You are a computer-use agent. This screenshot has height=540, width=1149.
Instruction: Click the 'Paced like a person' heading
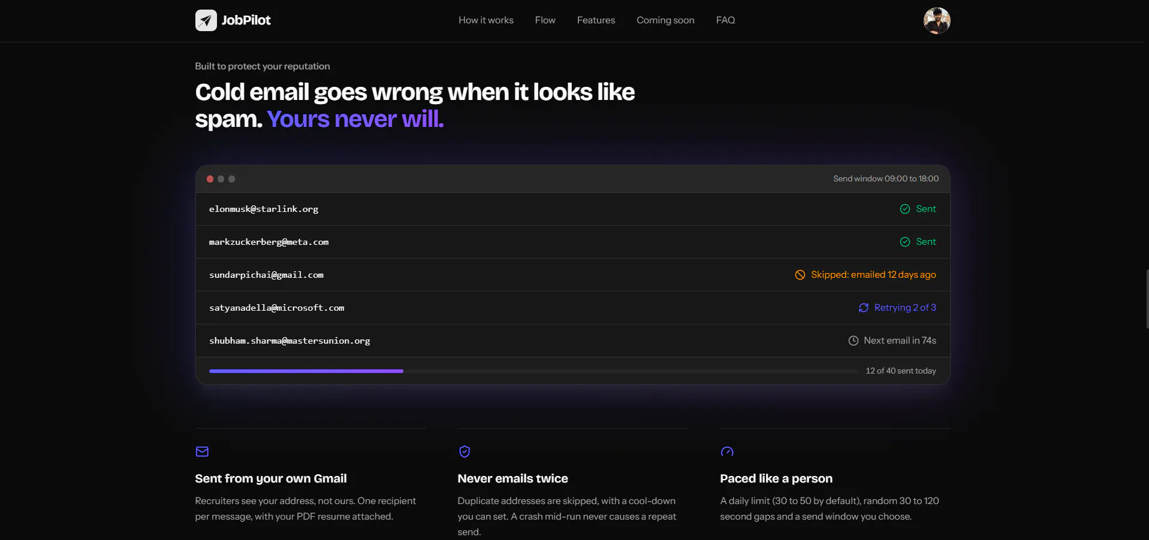pos(776,478)
